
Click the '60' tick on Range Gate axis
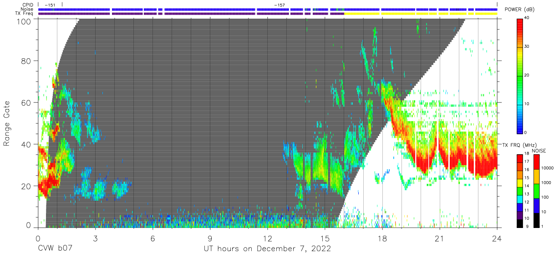click(x=27, y=103)
